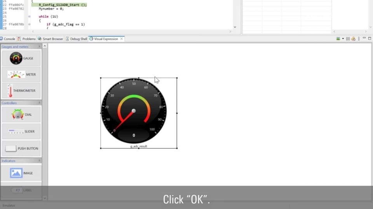Switch to the Debug Shell tab
This screenshot has width=373, height=209.
pyautogui.click(x=77, y=39)
